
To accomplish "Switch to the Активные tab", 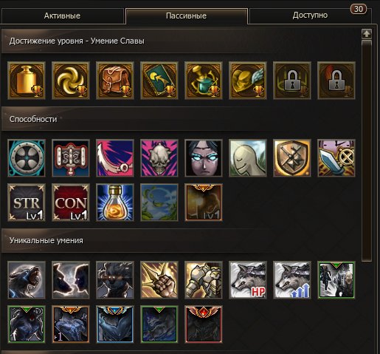I will (x=62, y=16).
